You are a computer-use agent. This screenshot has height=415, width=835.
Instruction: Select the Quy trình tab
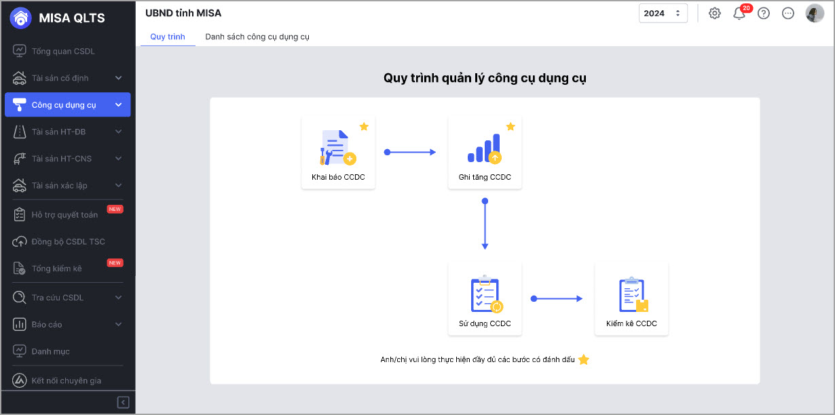coord(168,37)
